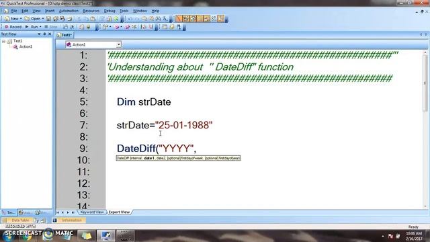Open the Edit menu
430x242 pixels.
click(25, 11)
